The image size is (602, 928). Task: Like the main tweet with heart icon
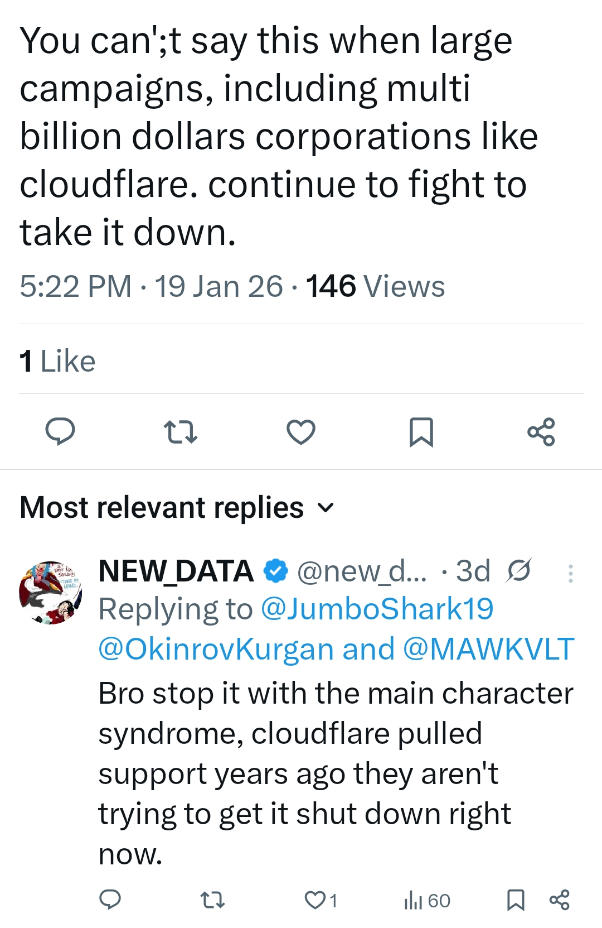[x=301, y=432]
